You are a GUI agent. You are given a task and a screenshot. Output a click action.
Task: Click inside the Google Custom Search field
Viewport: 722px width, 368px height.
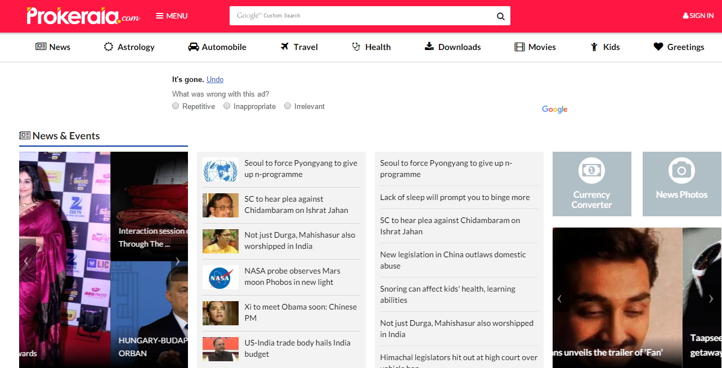pos(360,16)
